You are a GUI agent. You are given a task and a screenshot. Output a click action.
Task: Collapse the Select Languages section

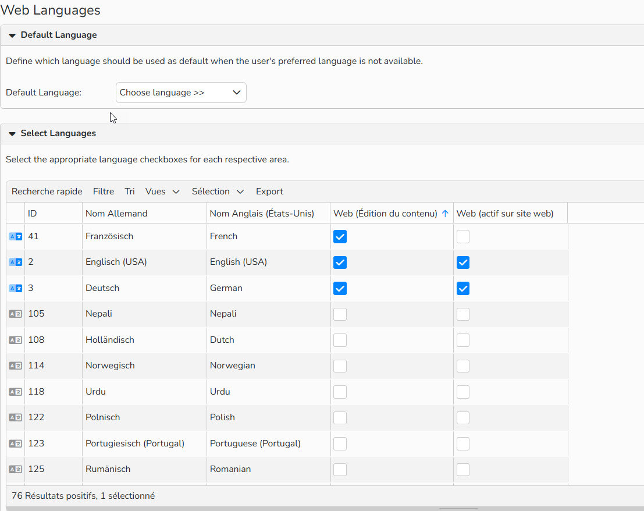tap(12, 133)
